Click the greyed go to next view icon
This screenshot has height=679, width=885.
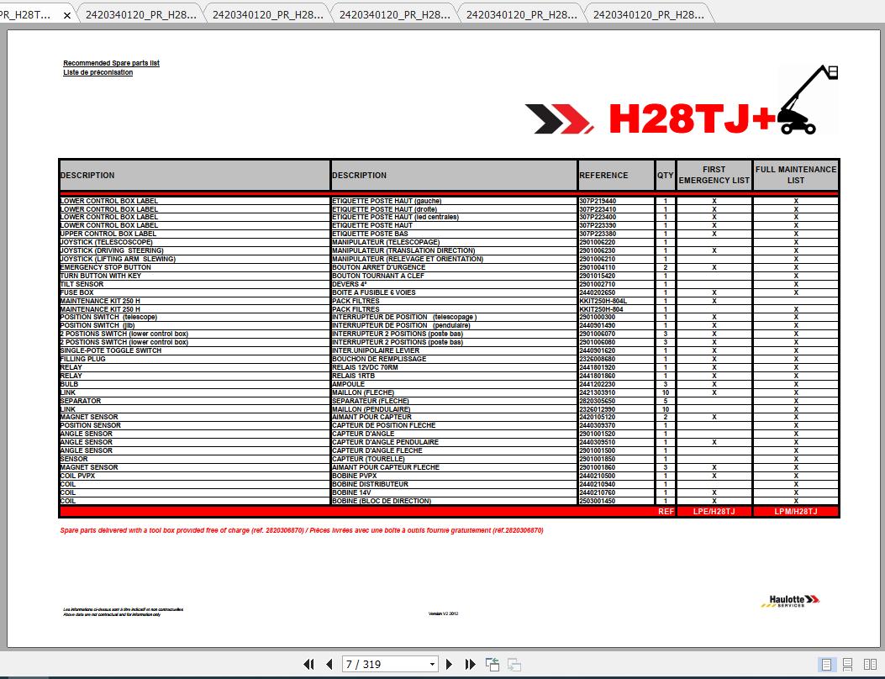point(514,665)
